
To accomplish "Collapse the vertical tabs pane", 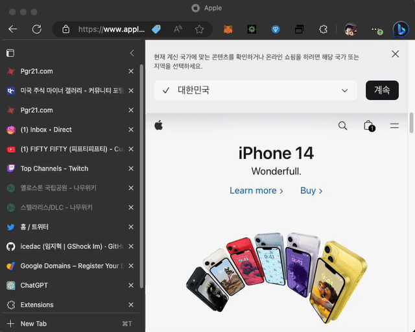I will click(x=132, y=53).
